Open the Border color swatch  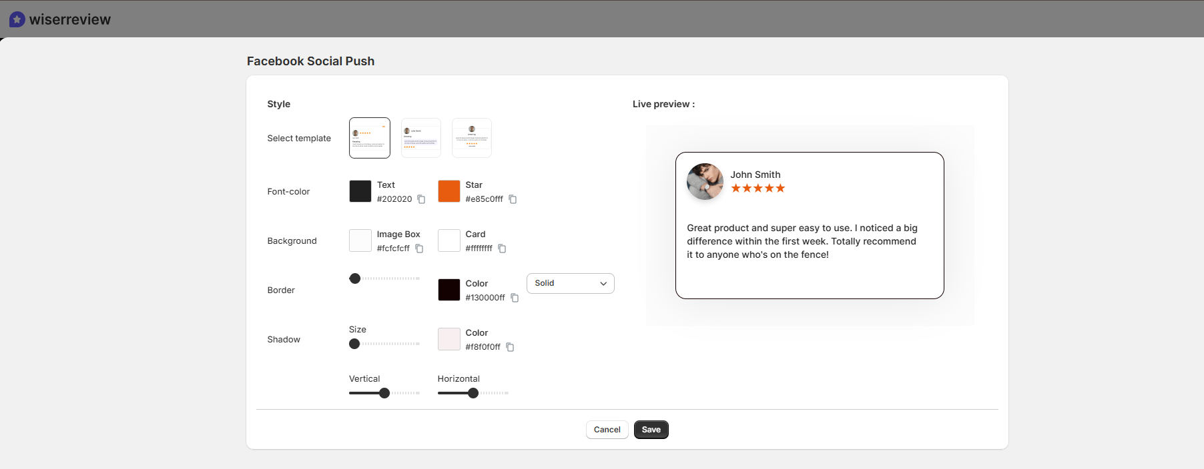click(449, 290)
